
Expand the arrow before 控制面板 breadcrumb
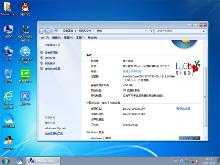[x=60, y=31]
